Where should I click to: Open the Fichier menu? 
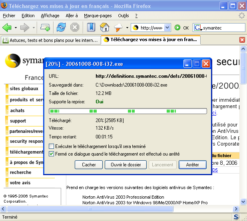click(x=9, y=16)
